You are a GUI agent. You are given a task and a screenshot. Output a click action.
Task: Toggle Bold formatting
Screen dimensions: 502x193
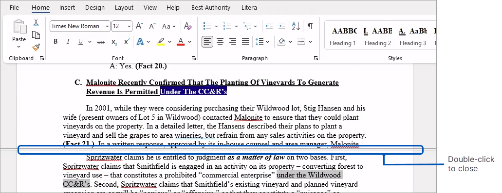click(56, 42)
